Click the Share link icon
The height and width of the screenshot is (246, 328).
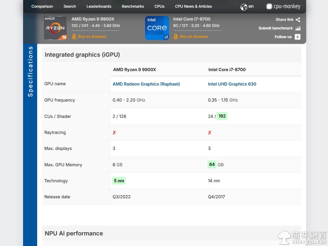[x=298, y=20]
